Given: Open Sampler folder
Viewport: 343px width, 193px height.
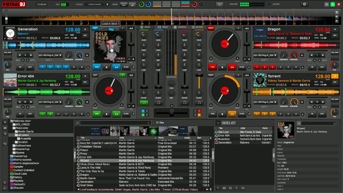Looking at the screenshot, I should point(18,167).
